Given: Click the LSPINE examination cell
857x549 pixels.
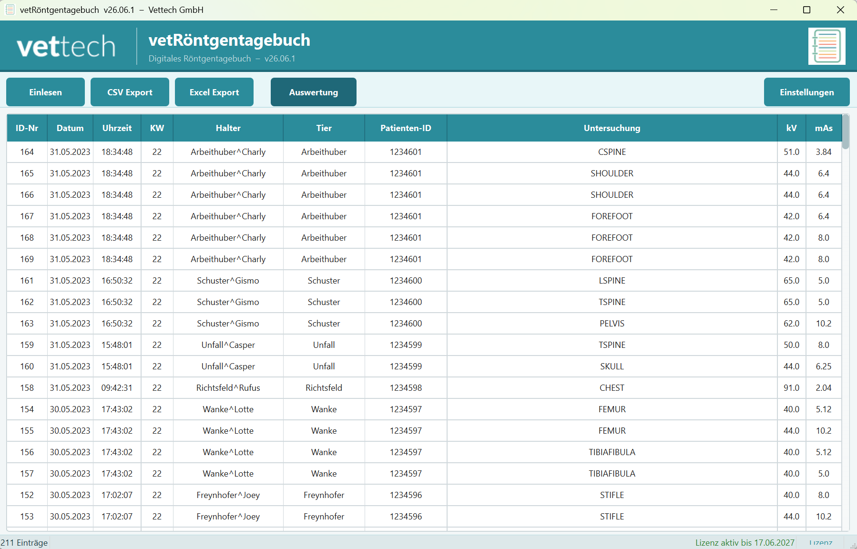Looking at the screenshot, I should (612, 281).
